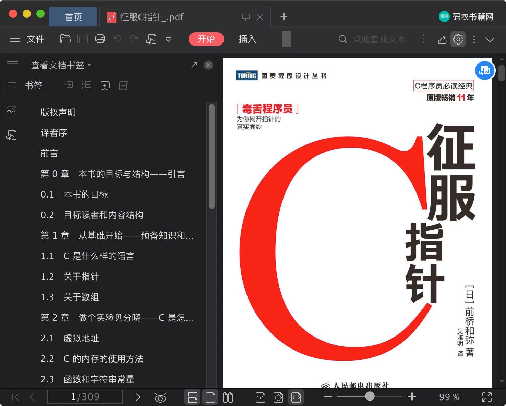Click the convert-to-Word icon in toolbar
Screen dimensions: 506x406
click(151, 39)
